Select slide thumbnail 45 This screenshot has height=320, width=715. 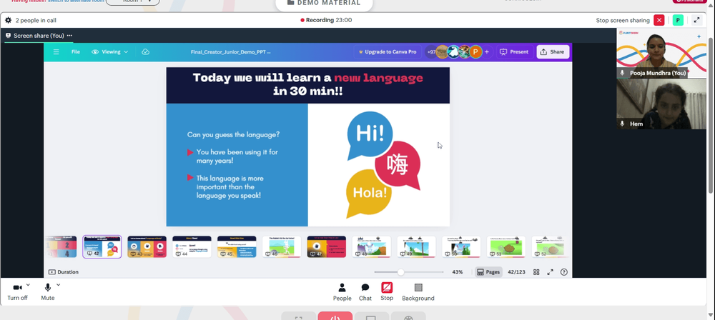[x=237, y=246]
